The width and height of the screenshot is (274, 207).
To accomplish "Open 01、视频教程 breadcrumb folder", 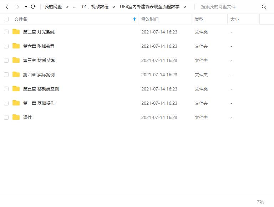I will pos(95,7).
